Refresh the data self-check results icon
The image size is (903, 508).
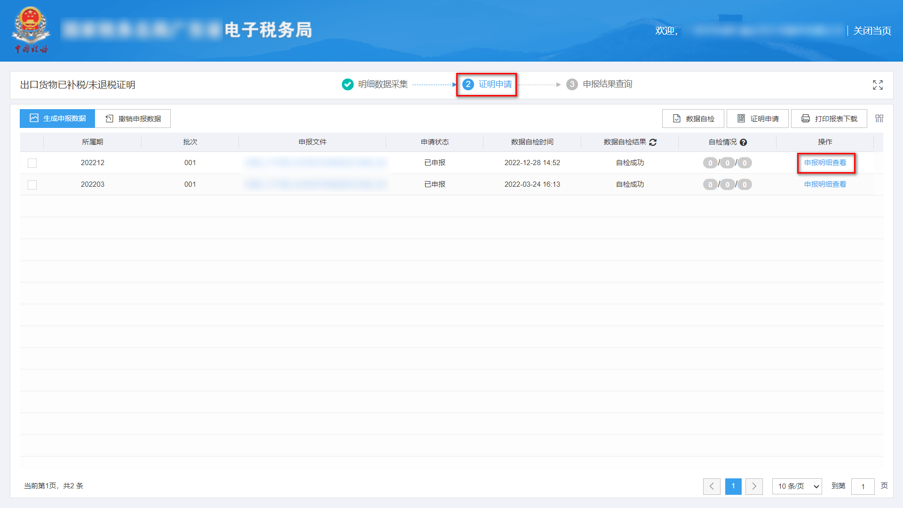(653, 142)
